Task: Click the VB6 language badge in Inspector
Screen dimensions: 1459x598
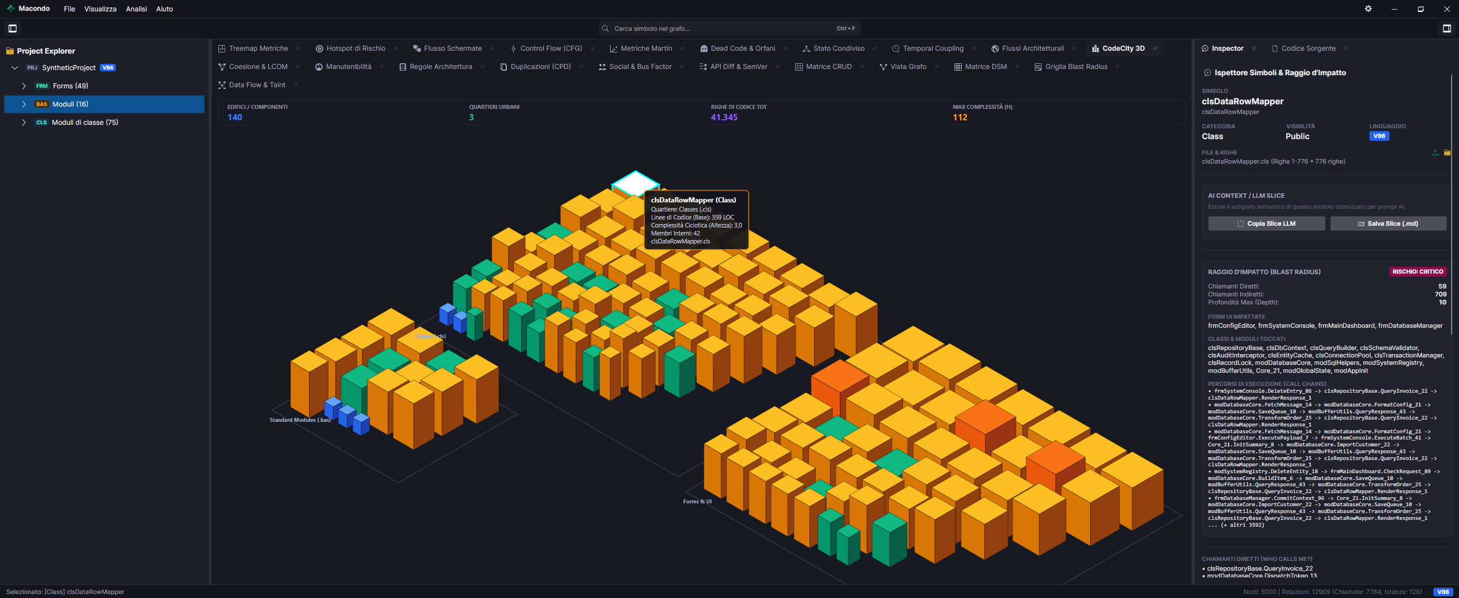Action: pos(1379,136)
